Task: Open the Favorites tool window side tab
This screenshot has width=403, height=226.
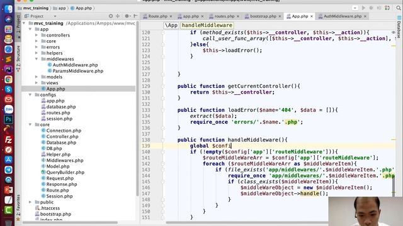Action: click(x=18, y=207)
